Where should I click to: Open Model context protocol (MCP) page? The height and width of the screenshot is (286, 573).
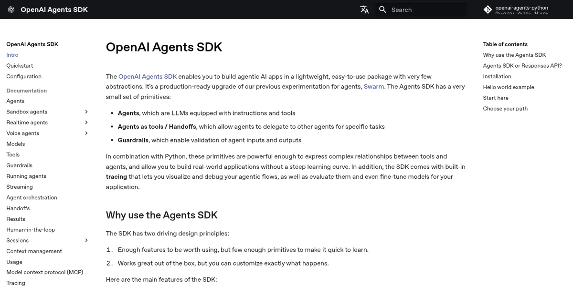coord(45,272)
